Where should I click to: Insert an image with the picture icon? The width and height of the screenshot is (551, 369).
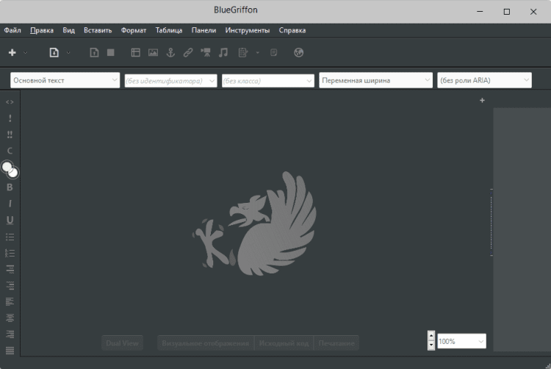click(x=154, y=53)
